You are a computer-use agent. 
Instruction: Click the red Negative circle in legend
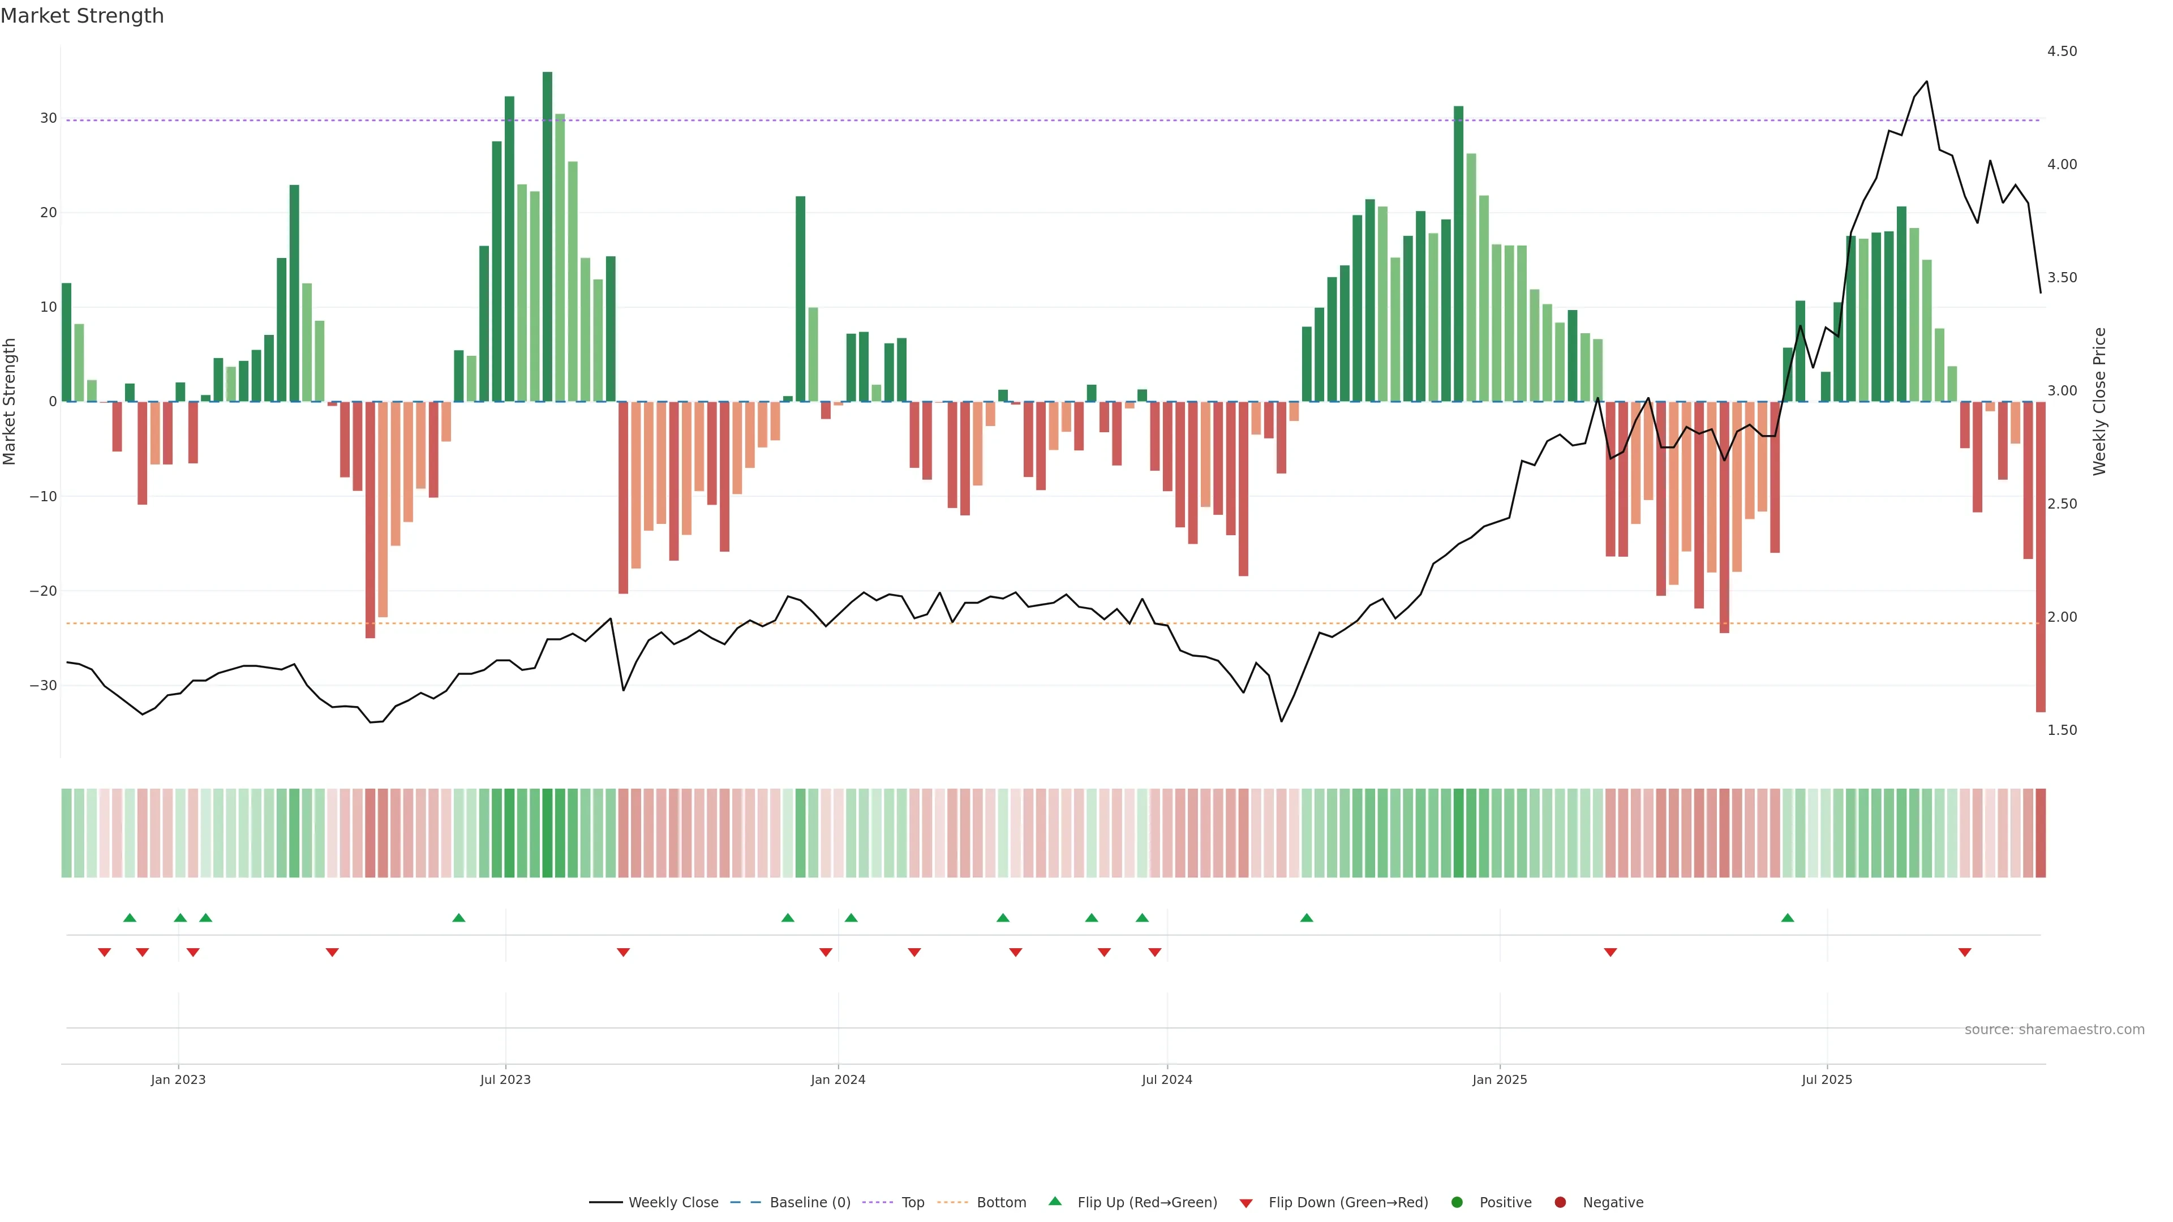coord(1560,1203)
